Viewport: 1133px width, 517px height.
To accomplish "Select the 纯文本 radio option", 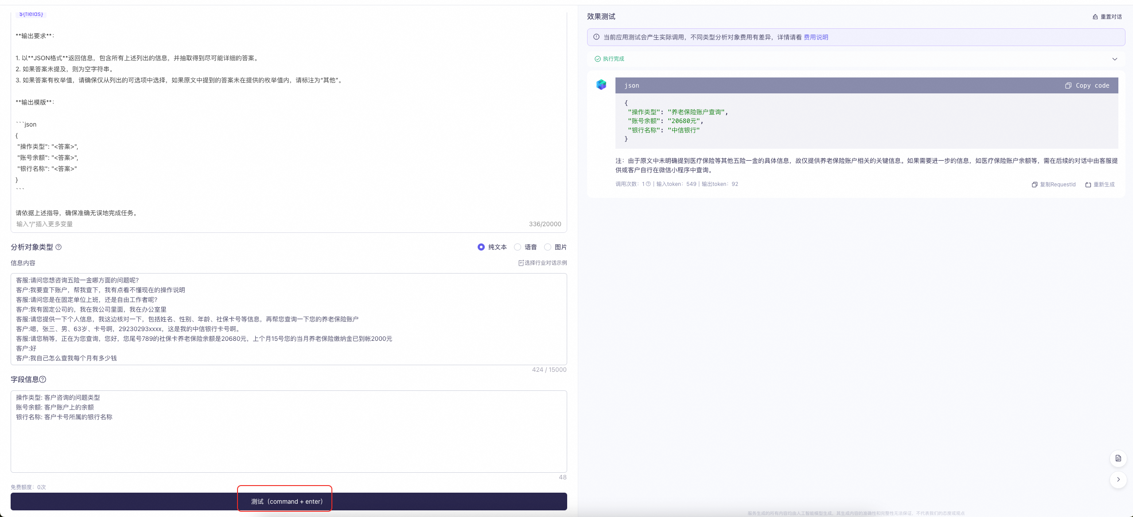I will (481, 247).
